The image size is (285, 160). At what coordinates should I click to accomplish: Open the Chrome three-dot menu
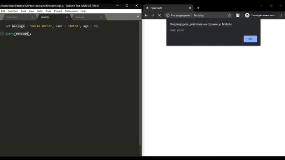[281, 16]
